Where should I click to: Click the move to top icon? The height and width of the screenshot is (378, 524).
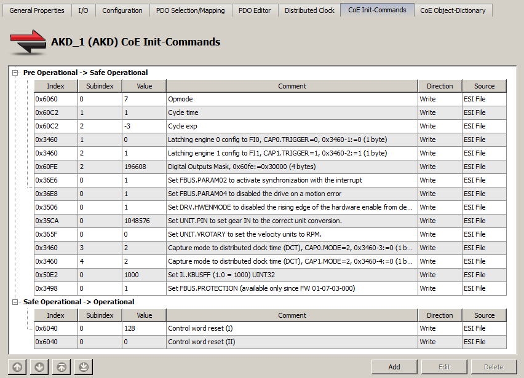[x=62, y=367]
